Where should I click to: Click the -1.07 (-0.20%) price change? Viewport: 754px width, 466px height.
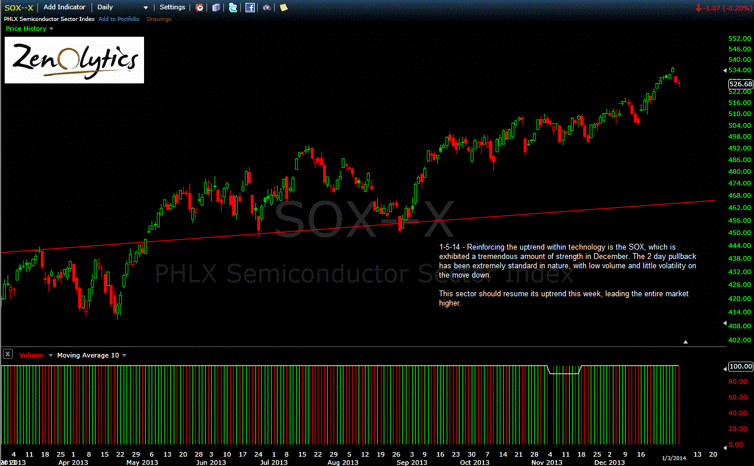724,8
